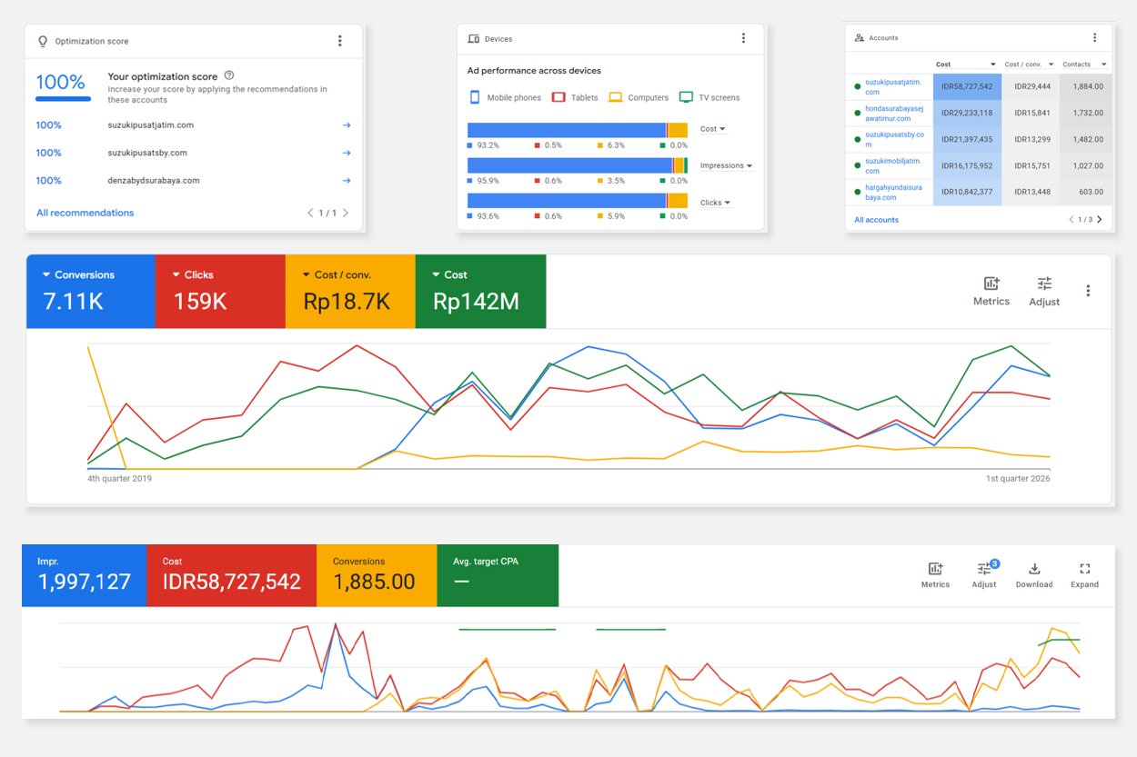Toggle the Mobile phones legend item
The height and width of the screenshot is (757, 1137).
point(505,97)
